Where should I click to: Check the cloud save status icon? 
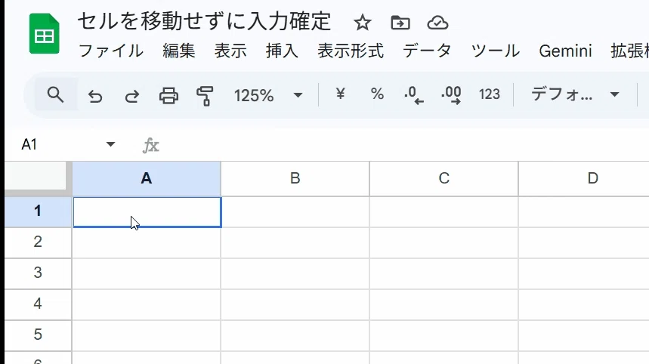tap(437, 23)
